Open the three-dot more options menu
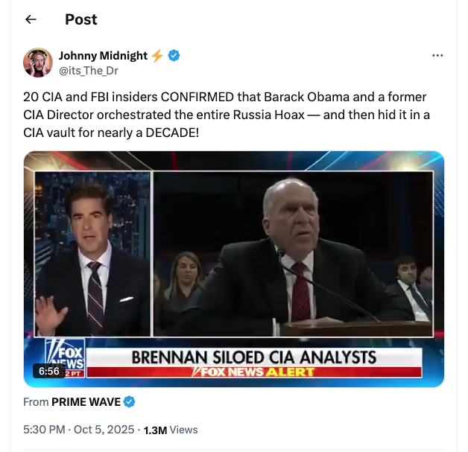 [x=437, y=56]
